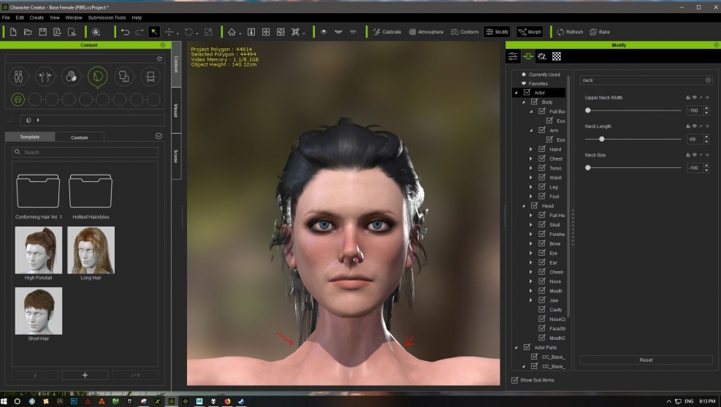
Task: Open the checkerboard tab in Modify panel
Action: tap(557, 56)
